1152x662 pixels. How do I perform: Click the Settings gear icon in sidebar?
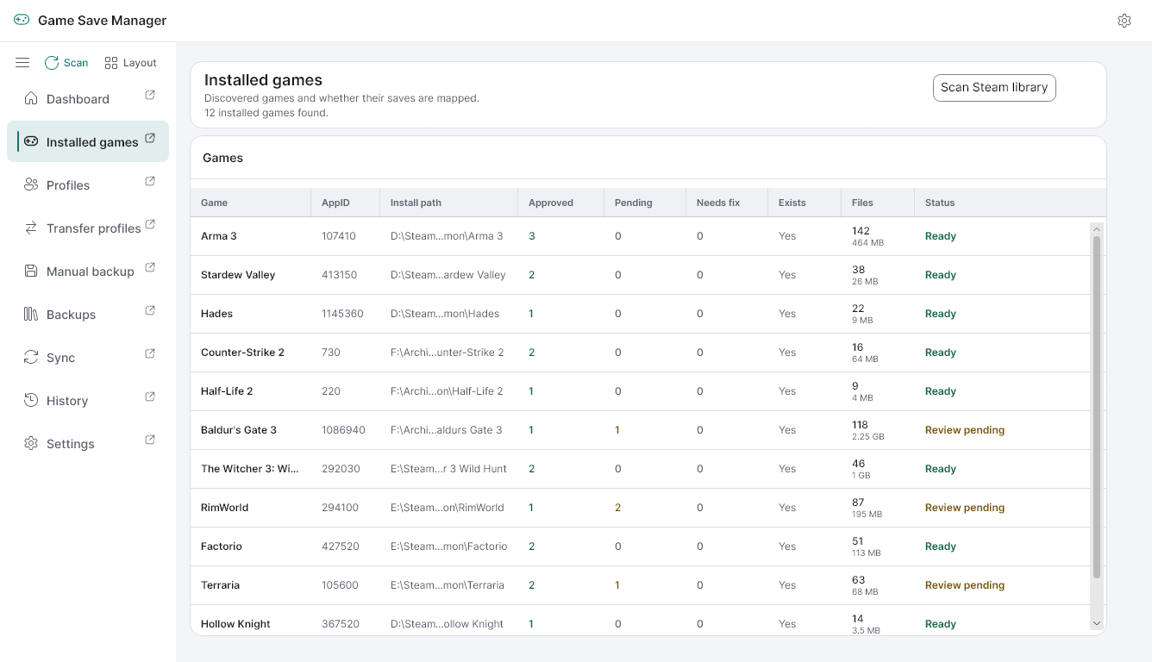tap(31, 443)
